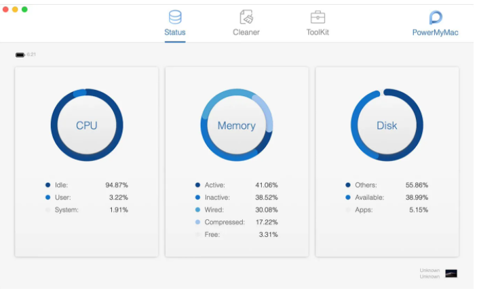This screenshot has width=477, height=291.
Task: Click the 30.08% wired value
Action: [x=267, y=210]
